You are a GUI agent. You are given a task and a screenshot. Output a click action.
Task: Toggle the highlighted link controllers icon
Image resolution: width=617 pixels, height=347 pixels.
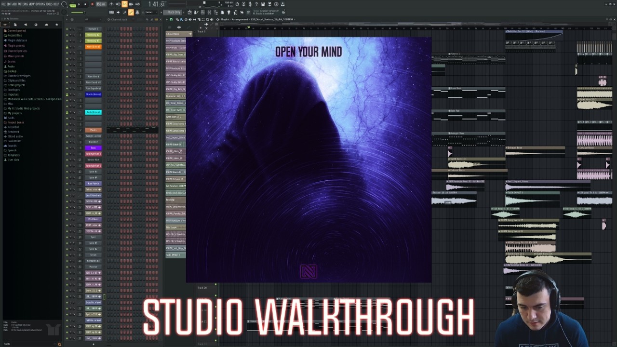[131, 12]
